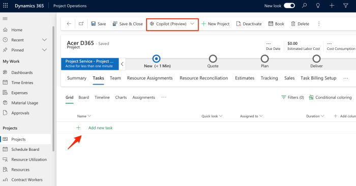Click the plus quick create icon
This screenshot has width=356, height=186.
tap(332, 6)
